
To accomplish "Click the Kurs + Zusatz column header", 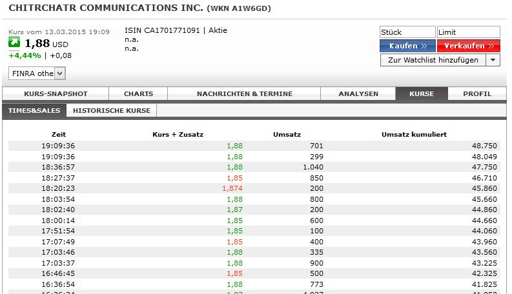I will click(178, 134).
